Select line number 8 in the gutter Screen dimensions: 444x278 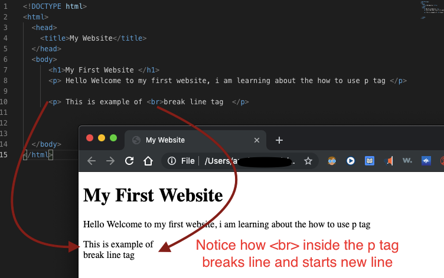5,81
